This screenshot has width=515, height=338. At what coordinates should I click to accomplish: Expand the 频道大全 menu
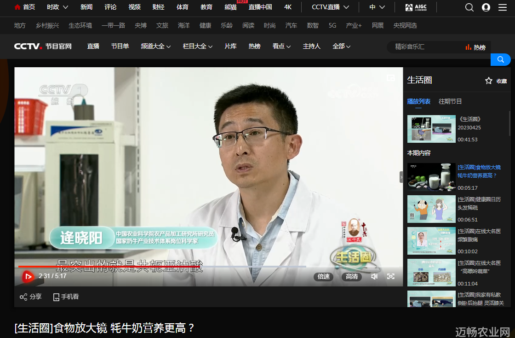tap(156, 47)
